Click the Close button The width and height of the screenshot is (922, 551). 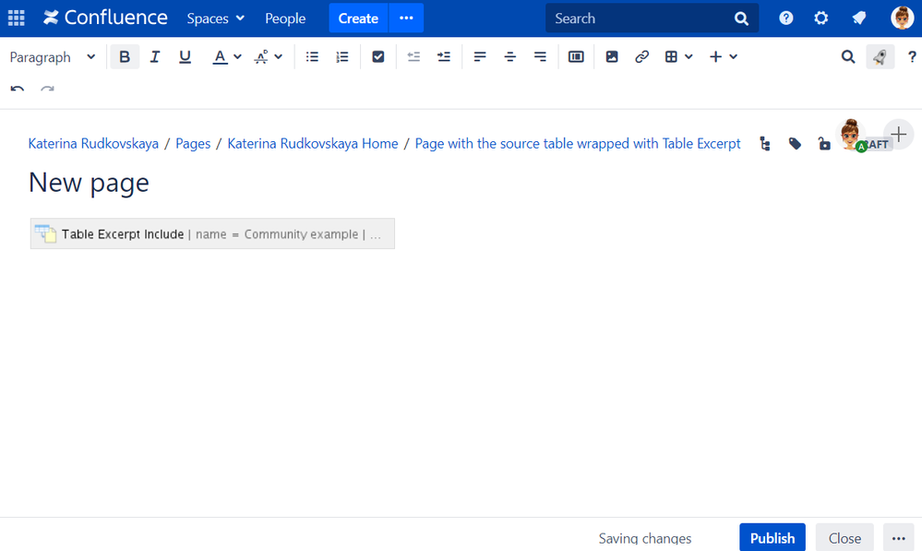tap(844, 538)
